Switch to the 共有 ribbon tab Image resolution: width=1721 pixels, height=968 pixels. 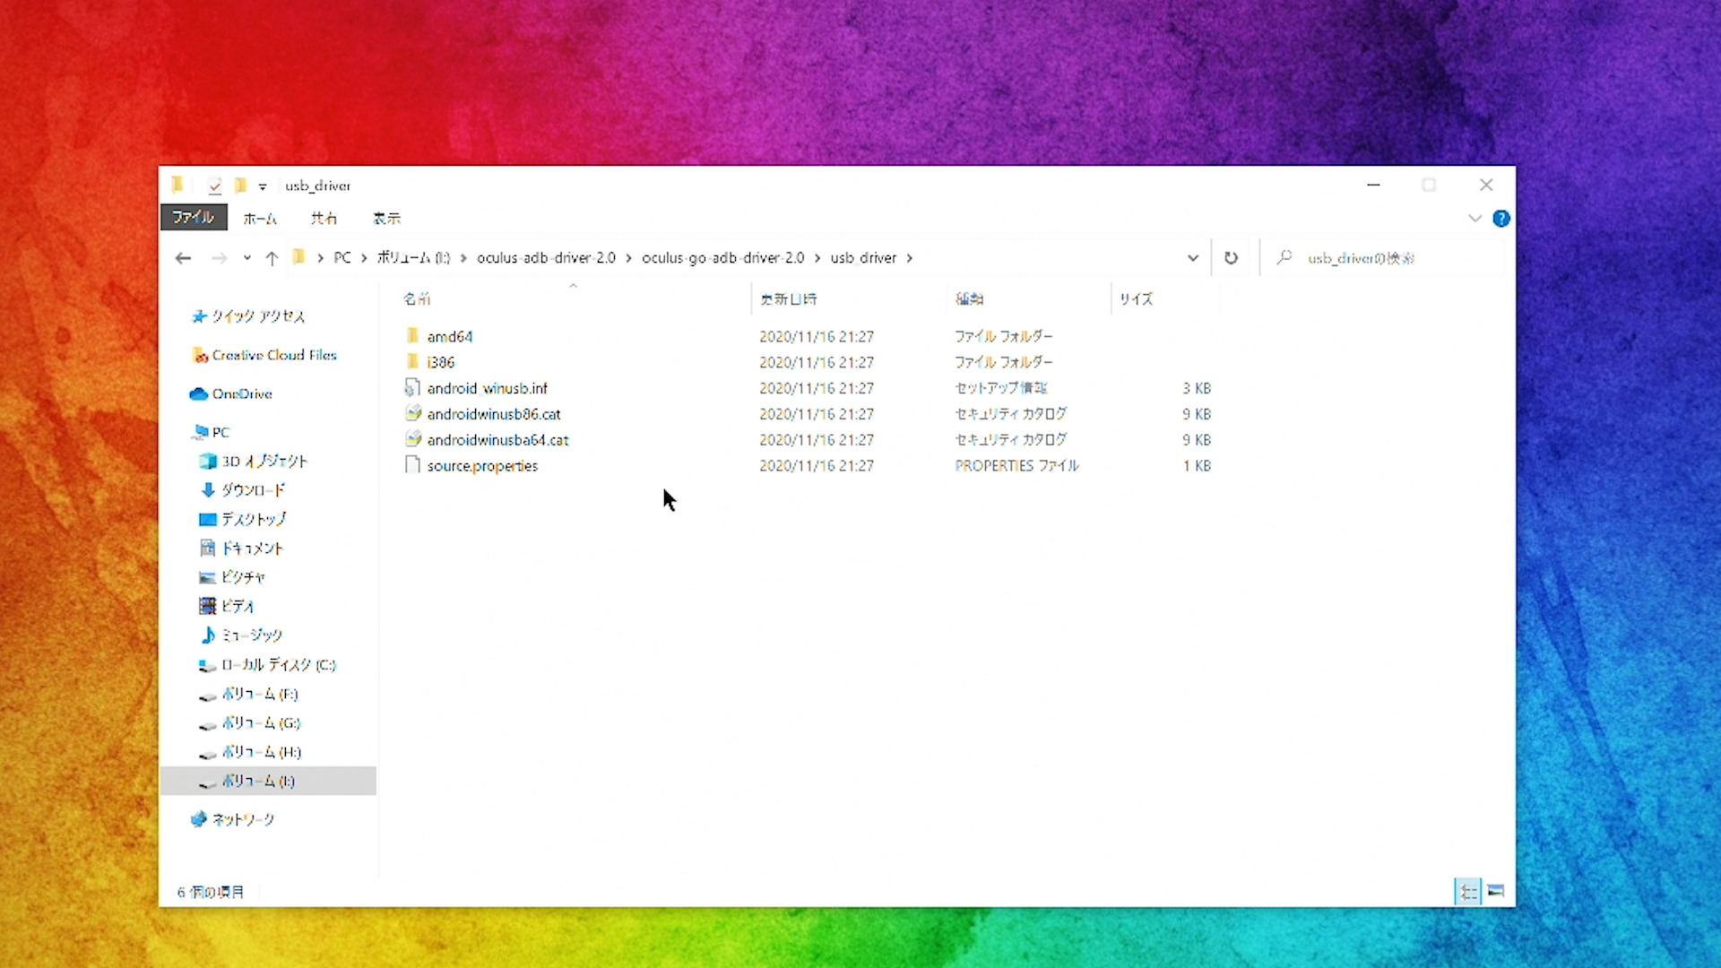click(324, 218)
